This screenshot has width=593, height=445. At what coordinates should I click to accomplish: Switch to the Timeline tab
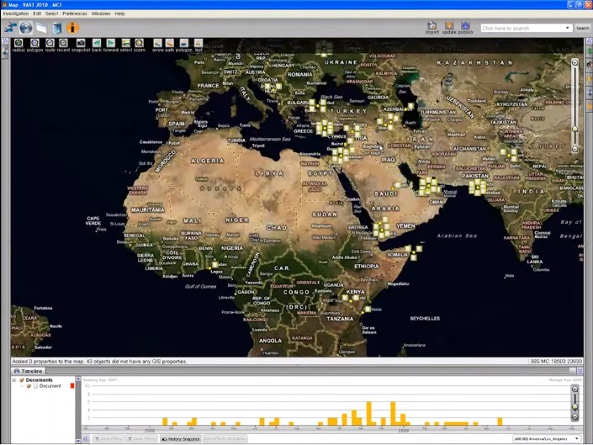coord(28,371)
